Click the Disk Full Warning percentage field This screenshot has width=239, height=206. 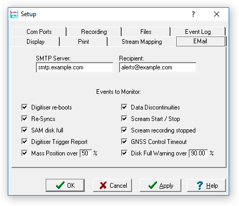click(x=198, y=153)
